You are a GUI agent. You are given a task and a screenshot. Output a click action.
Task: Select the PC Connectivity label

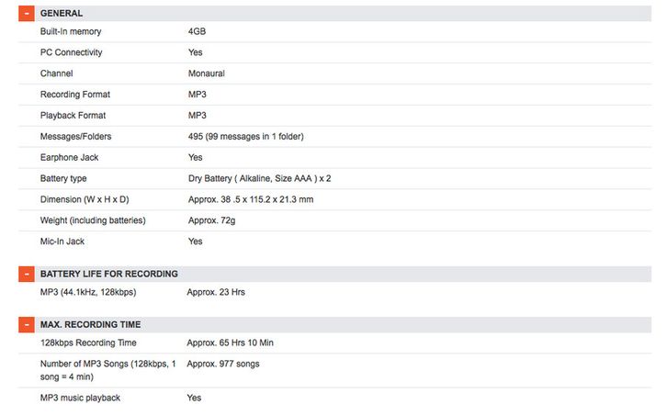pos(72,52)
